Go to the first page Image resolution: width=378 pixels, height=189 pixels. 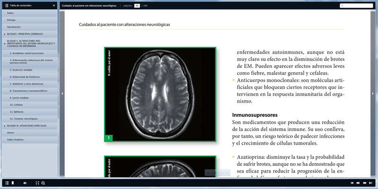(x=352, y=183)
